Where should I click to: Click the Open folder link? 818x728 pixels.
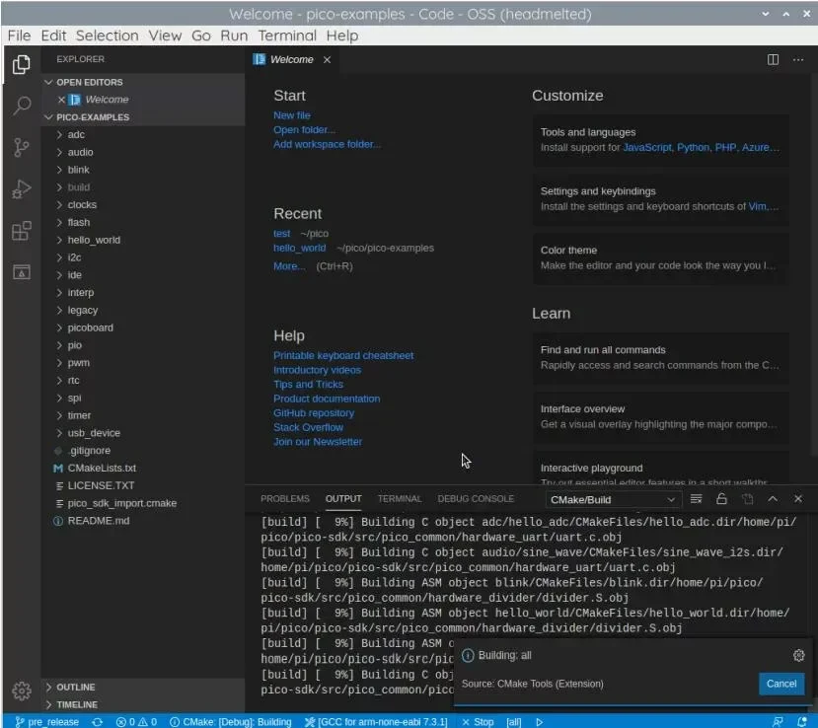[304, 130]
